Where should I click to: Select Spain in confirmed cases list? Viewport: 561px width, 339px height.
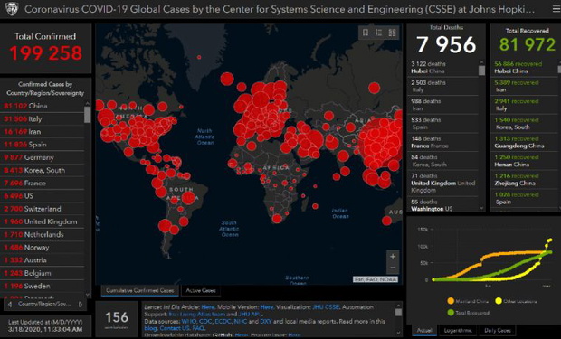pos(43,145)
